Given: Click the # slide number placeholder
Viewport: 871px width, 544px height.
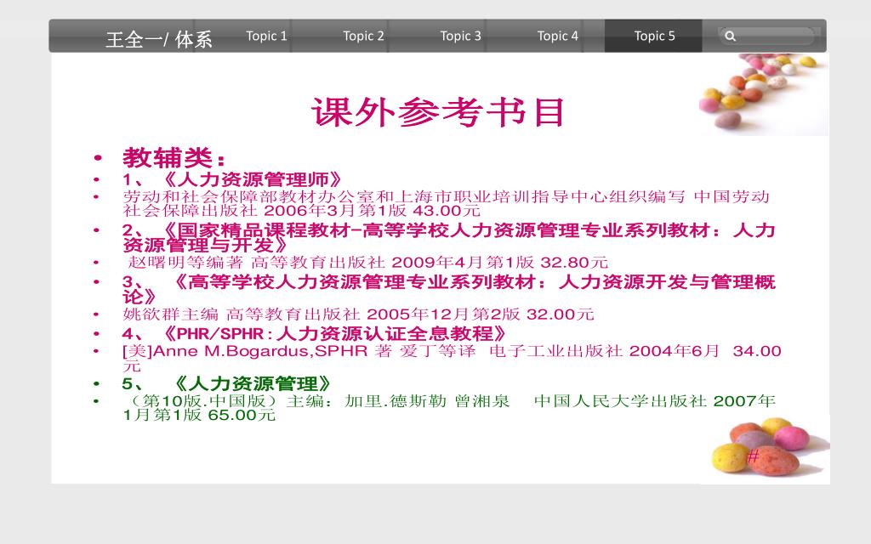Looking at the screenshot, I should click(753, 456).
